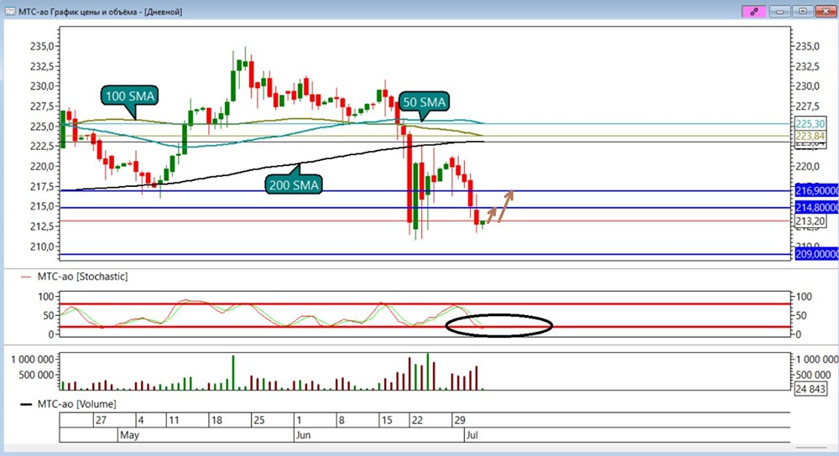The image size is (839, 456).
Task: Select the MTC-ao [Stochastic] legend label
Action: click(x=82, y=277)
